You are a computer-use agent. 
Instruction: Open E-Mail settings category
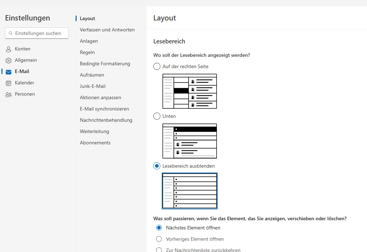(22, 71)
